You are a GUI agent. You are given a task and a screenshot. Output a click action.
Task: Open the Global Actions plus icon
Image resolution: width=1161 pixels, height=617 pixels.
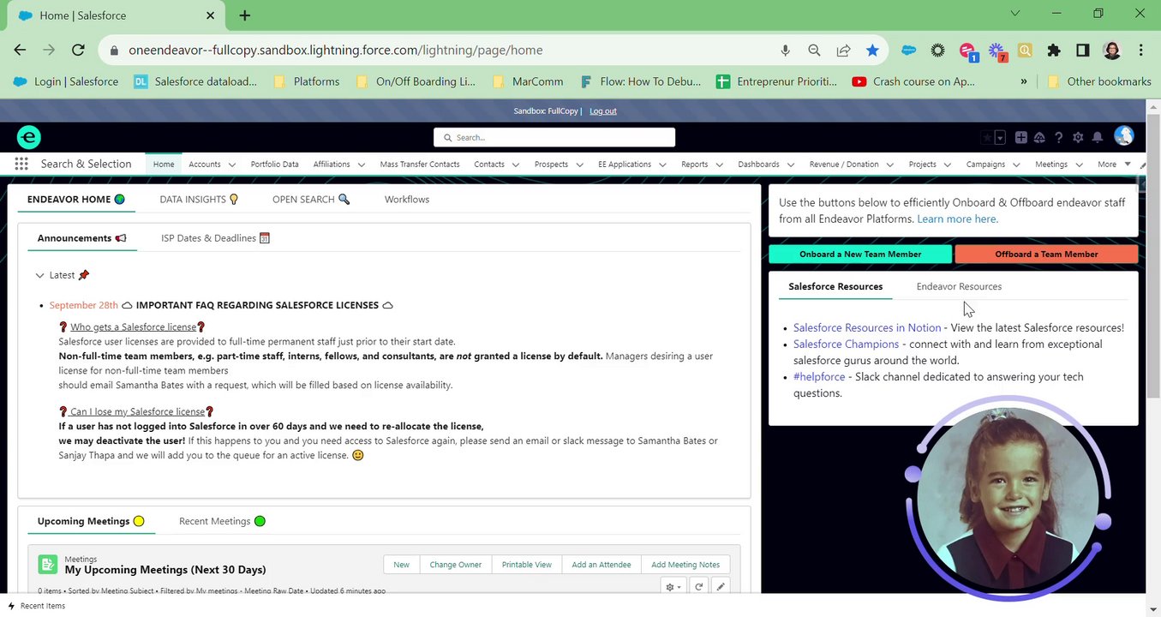point(1021,137)
